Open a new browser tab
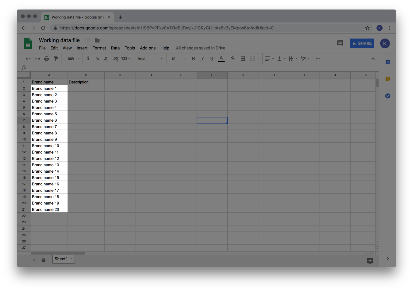 point(121,17)
